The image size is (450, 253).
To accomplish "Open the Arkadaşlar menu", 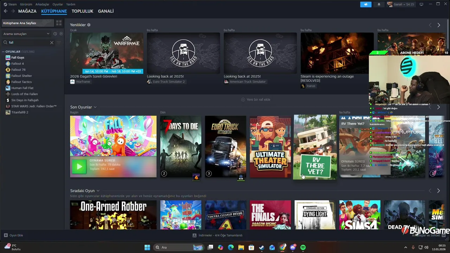I will (x=42, y=4).
